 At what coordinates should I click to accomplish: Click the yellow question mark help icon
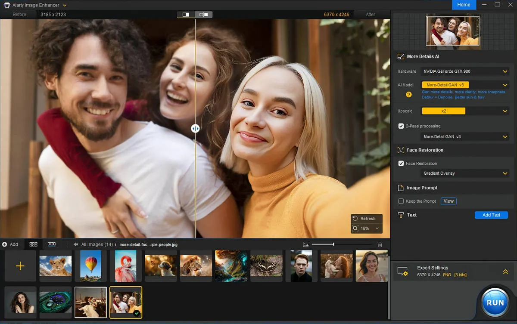[x=409, y=95]
